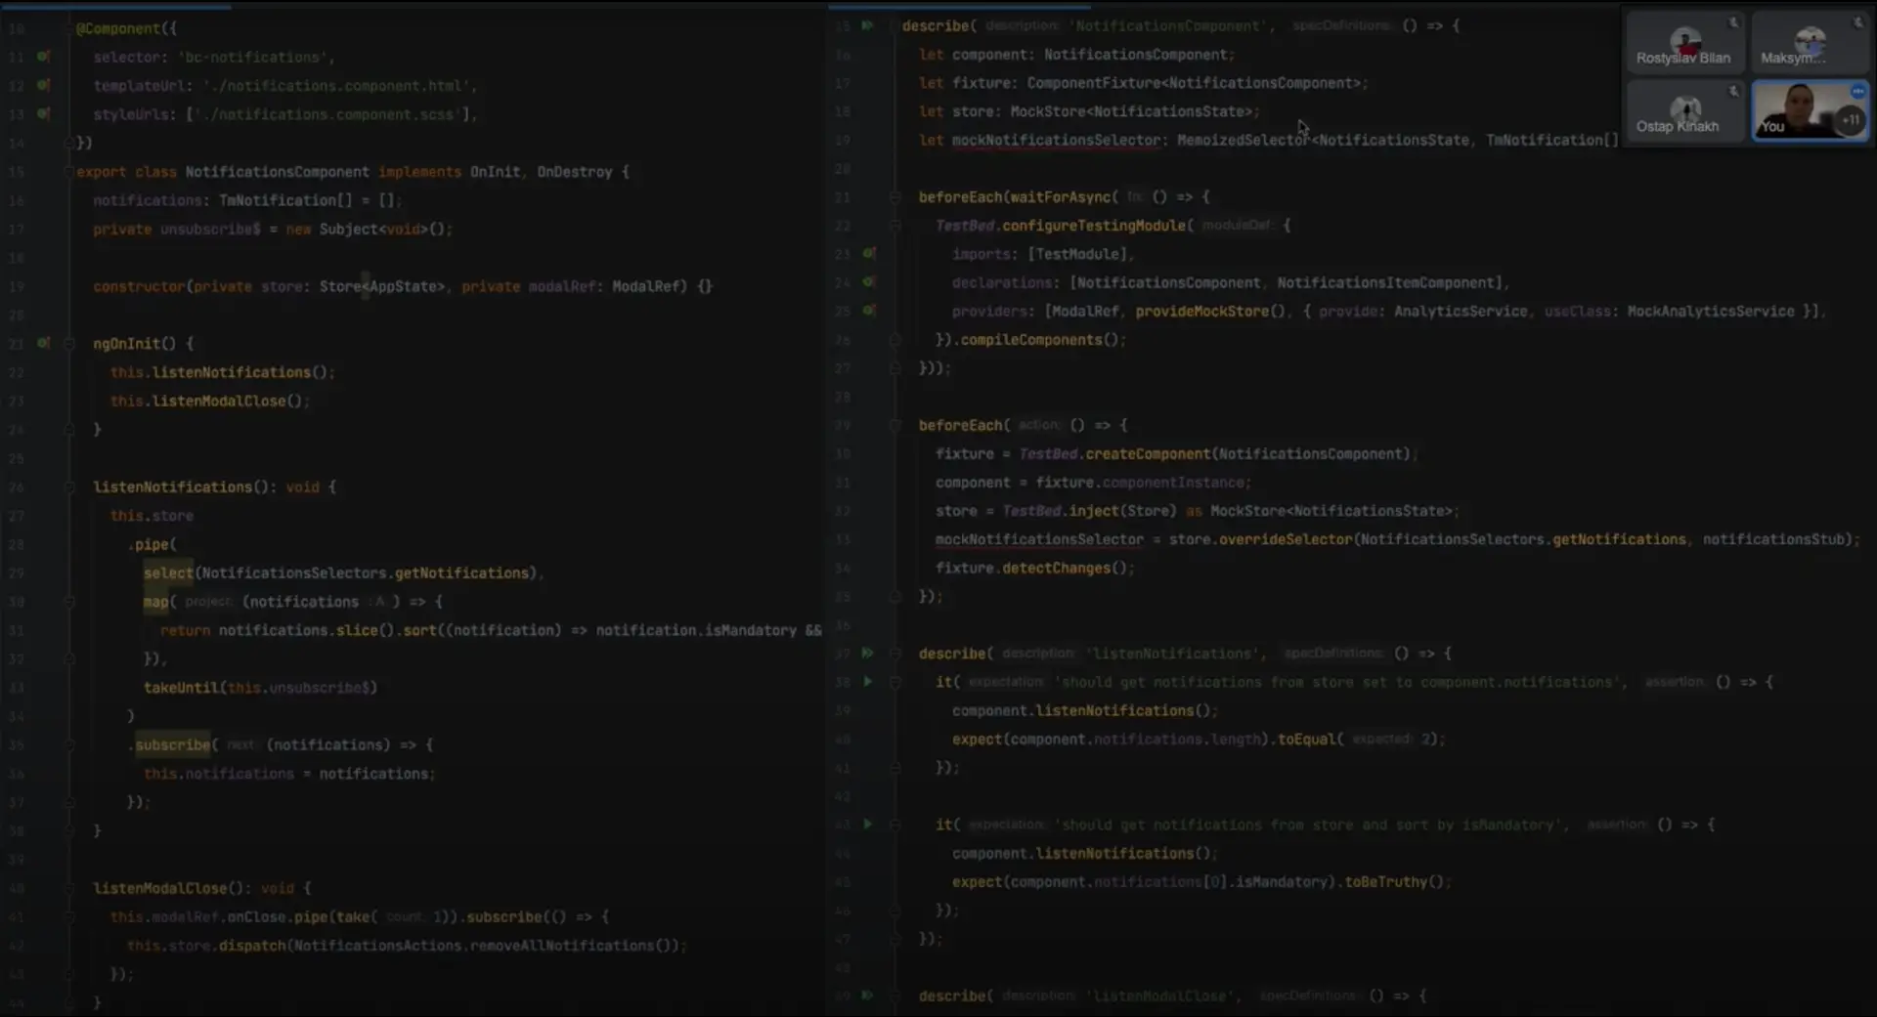The width and height of the screenshot is (1877, 1017).
Task: Fold the listenModalClose method
Action: coord(69,888)
